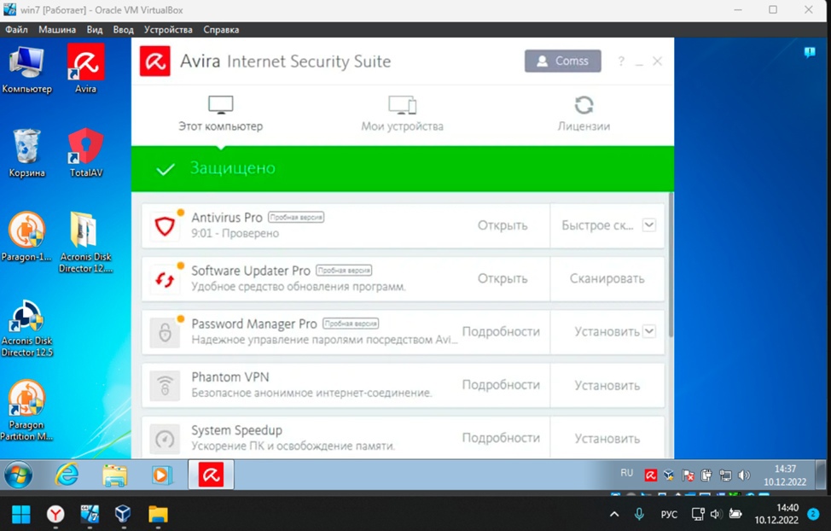Expand the host tray hidden icons chevron
Image resolution: width=831 pixels, height=531 pixels.
[x=614, y=513]
